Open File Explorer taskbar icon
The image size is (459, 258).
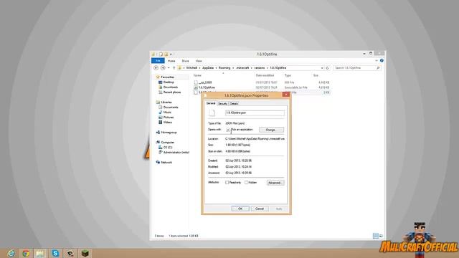click(40, 253)
